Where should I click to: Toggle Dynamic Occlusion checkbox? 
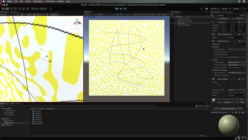[229, 75]
